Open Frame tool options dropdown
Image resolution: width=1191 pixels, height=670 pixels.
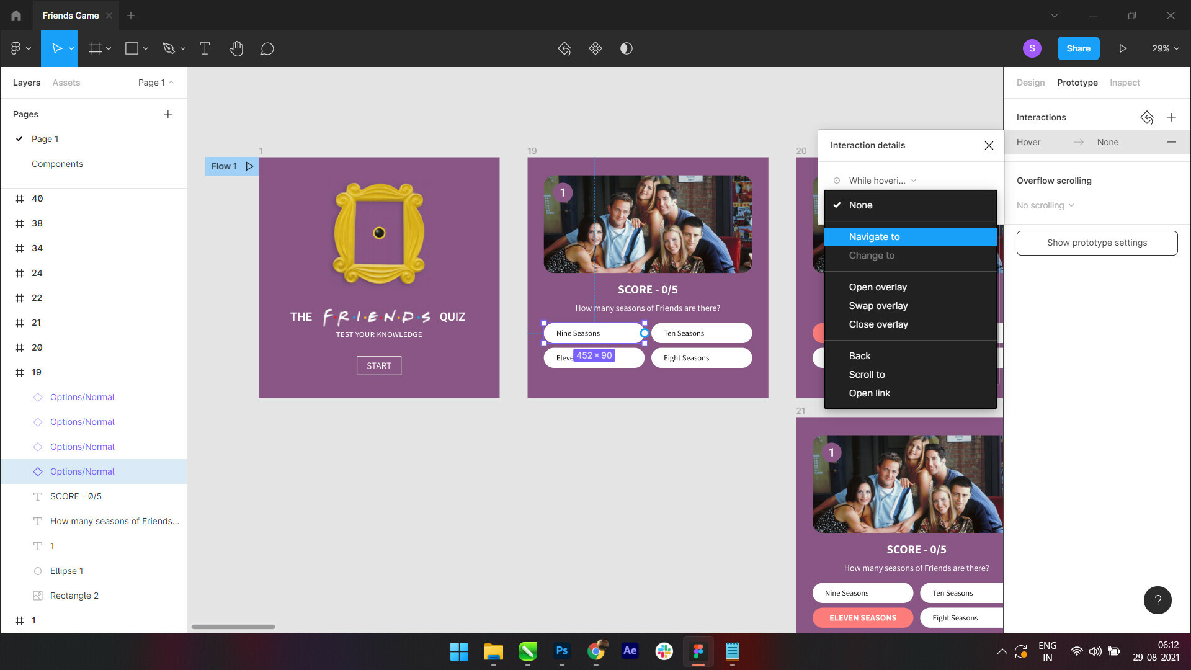point(109,48)
